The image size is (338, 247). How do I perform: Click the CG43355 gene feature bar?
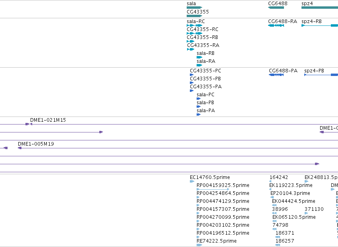click(195, 16)
